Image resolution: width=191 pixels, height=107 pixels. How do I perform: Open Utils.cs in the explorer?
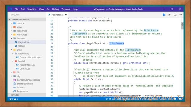coord(22,46)
